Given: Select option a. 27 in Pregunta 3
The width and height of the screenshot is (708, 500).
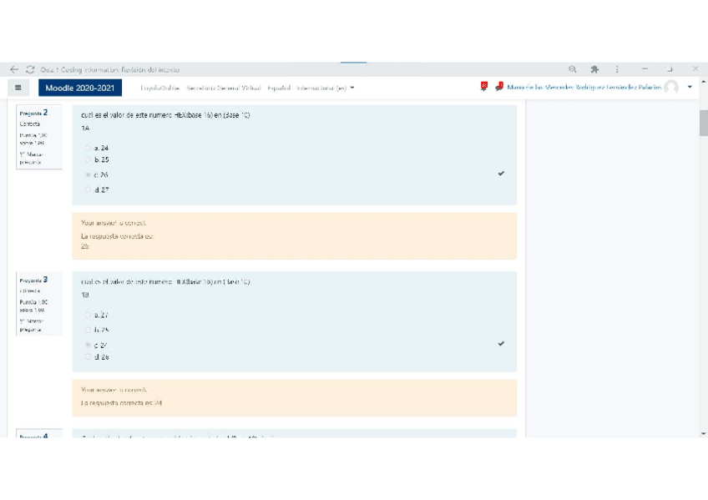Looking at the screenshot, I should coord(88,315).
